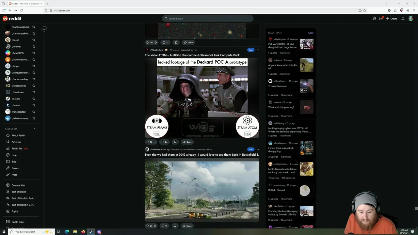Upvote the post with 261 votes

(x=147, y=42)
